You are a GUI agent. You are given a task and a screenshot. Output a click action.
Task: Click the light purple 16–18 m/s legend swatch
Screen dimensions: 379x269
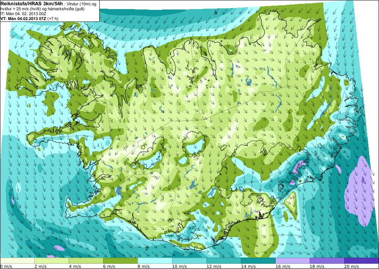293,261
